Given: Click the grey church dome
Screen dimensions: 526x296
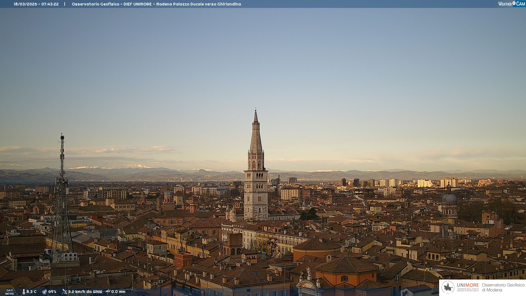Looking at the screenshot, I should click(449, 198).
